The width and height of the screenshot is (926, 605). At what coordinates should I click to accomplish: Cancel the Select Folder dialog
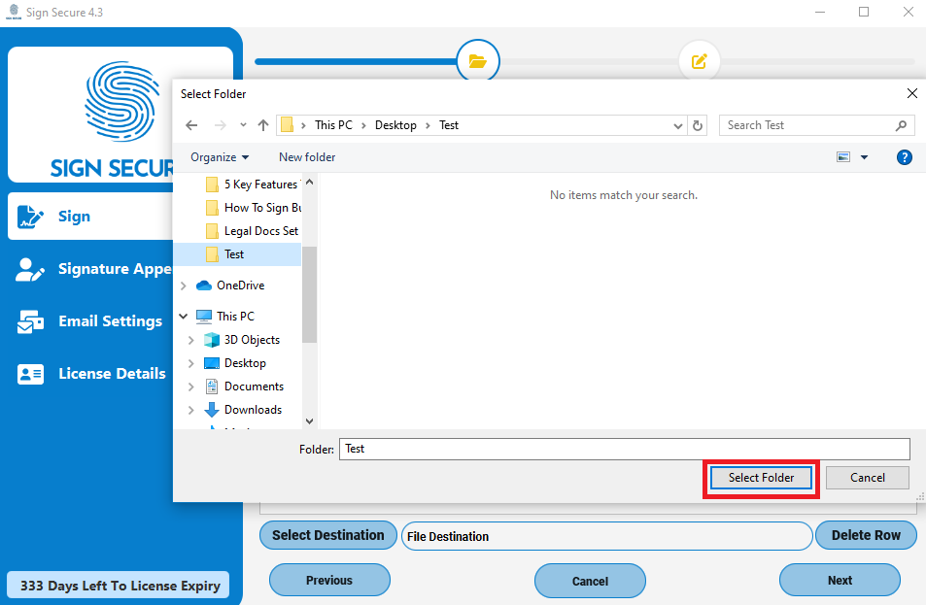(867, 478)
